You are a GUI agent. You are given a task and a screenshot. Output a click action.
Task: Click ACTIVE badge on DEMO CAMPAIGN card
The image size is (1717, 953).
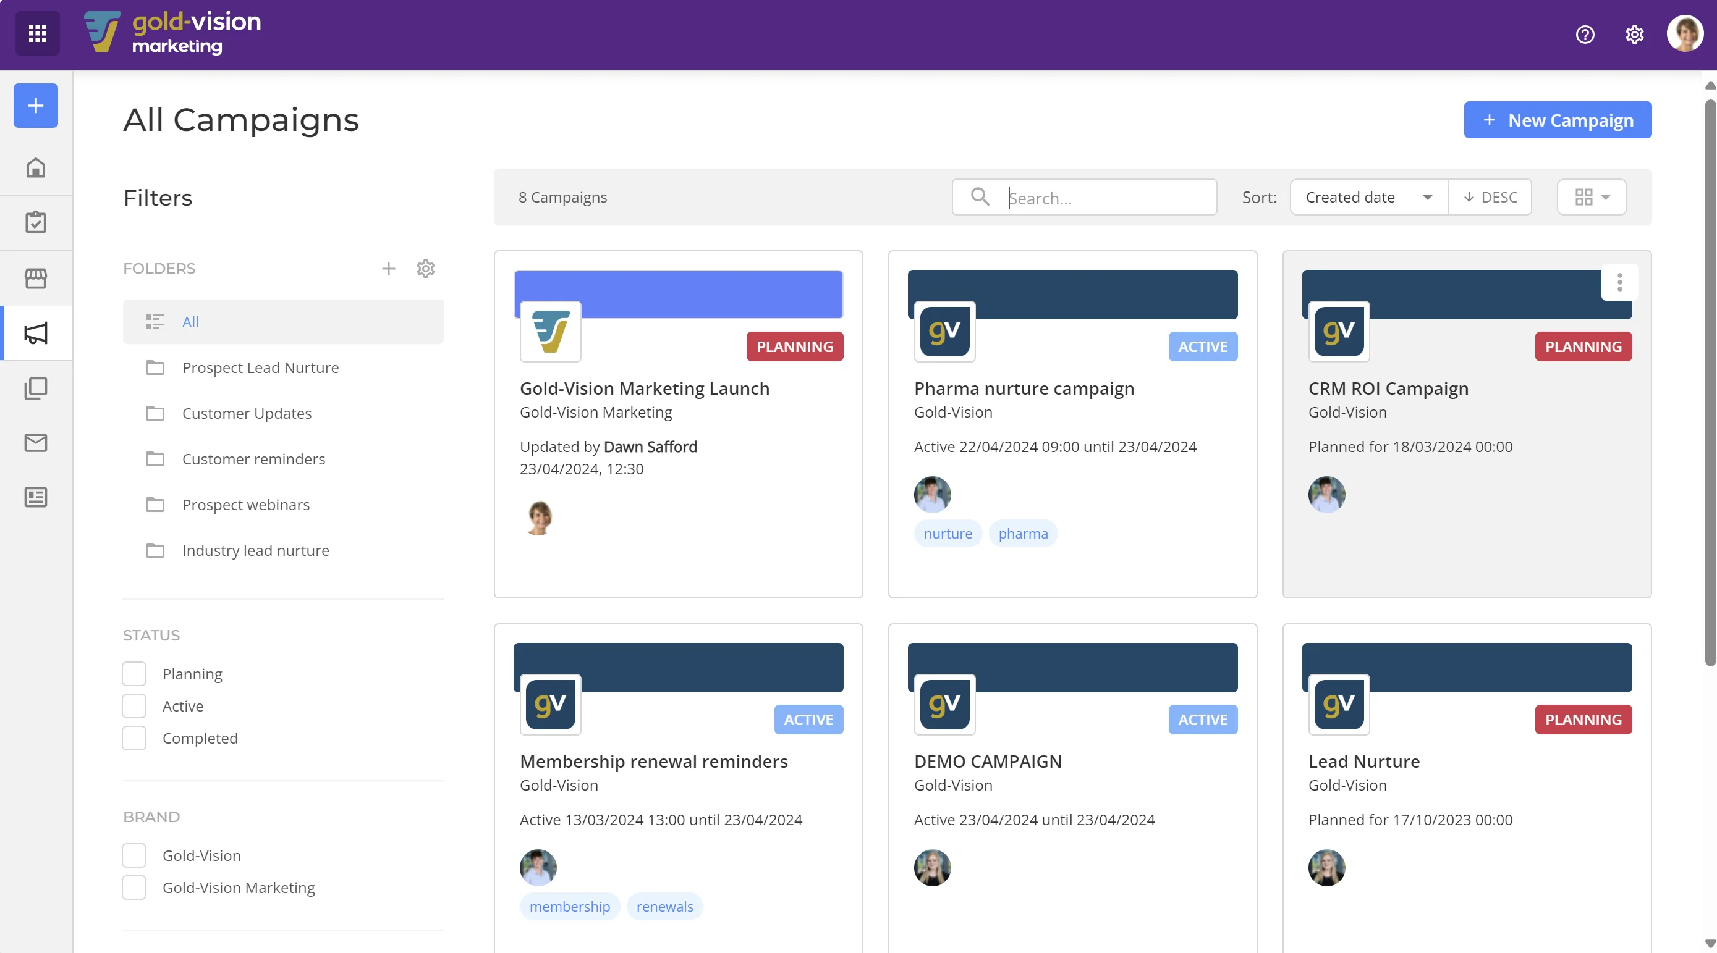[x=1202, y=720]
